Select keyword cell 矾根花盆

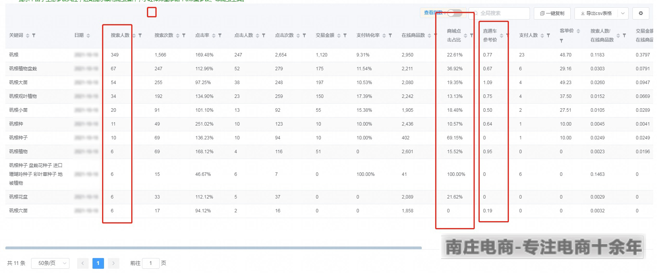[x=18, y=197]
